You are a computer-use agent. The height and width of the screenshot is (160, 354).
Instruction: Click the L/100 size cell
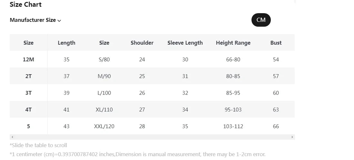click(104, 93)
